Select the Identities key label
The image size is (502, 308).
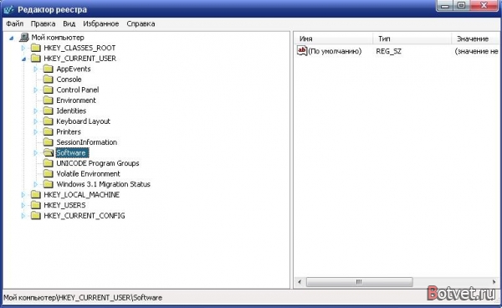71,110
